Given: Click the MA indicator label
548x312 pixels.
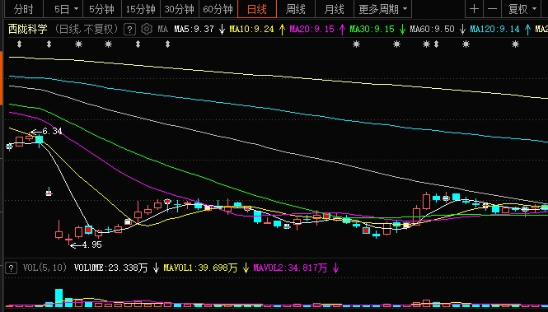Looking at the screenshot, I should click(x=162, y=30).
